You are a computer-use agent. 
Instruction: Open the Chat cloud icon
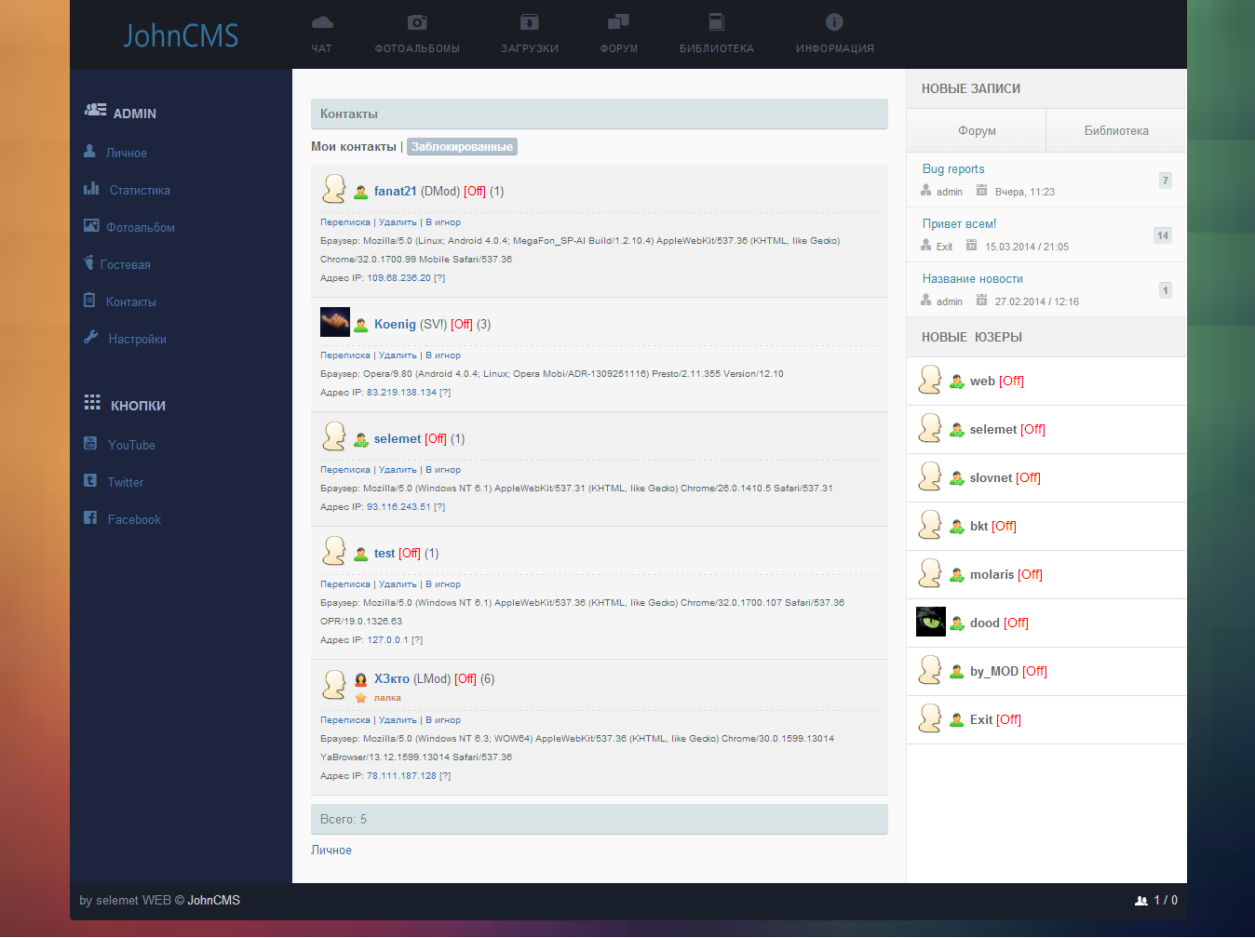(322, 22)
